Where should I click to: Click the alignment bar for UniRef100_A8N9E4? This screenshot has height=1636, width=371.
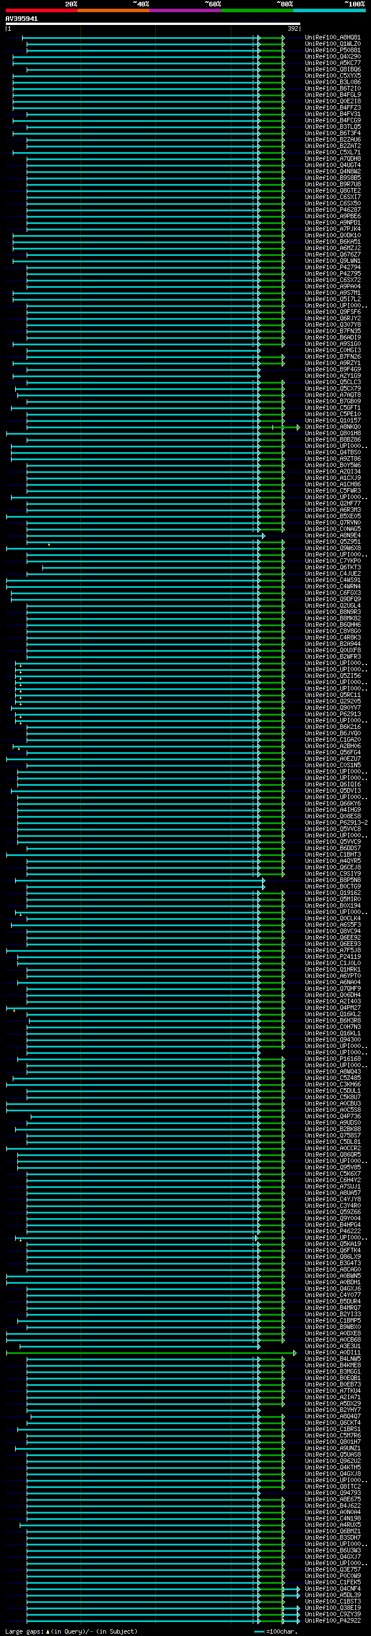(146, 536)
